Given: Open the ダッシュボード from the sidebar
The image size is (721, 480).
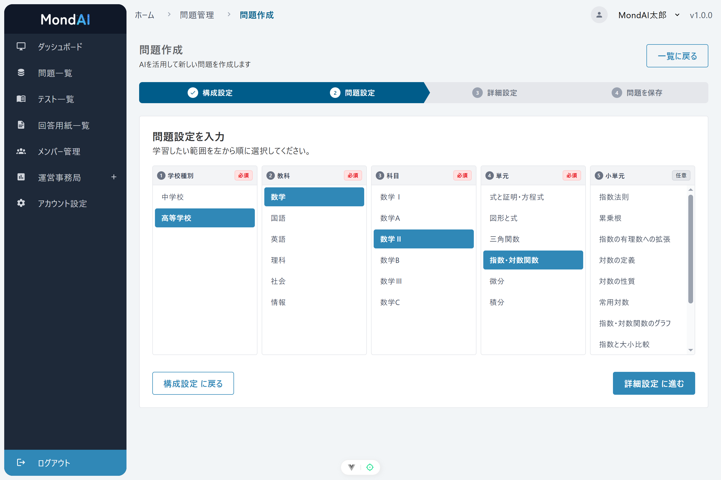Looking at the screenshot, I should click(21, 47).
